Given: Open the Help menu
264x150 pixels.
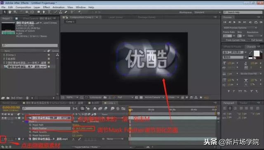Looking at the screenshot, I should (91, 7).
